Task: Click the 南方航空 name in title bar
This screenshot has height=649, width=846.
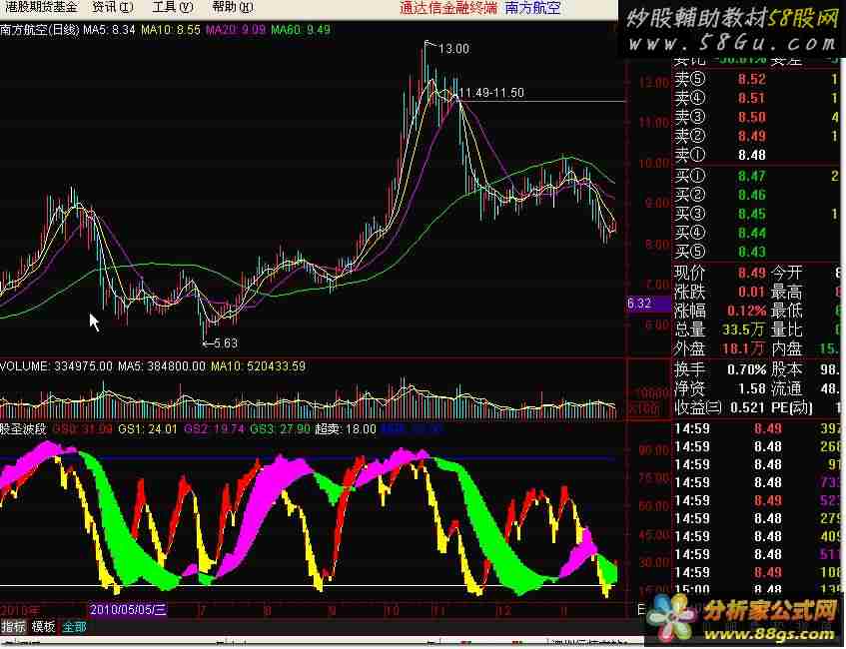Action: tap(532, 8)
